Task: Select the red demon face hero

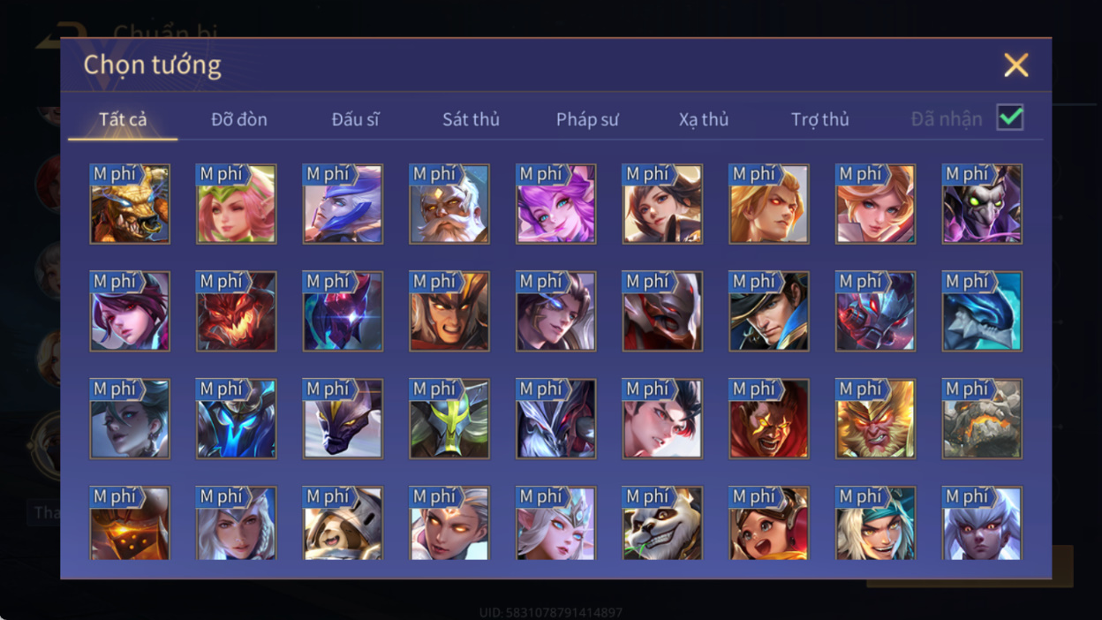Action: (x=237, y=312)
